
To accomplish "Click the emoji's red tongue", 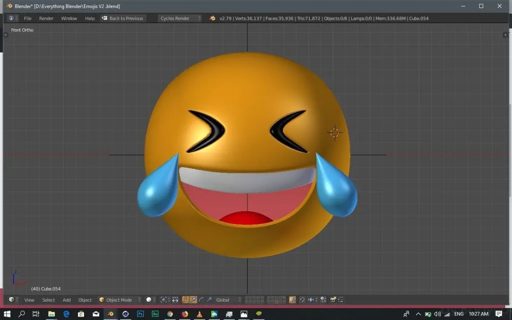I will pos(246,218).
